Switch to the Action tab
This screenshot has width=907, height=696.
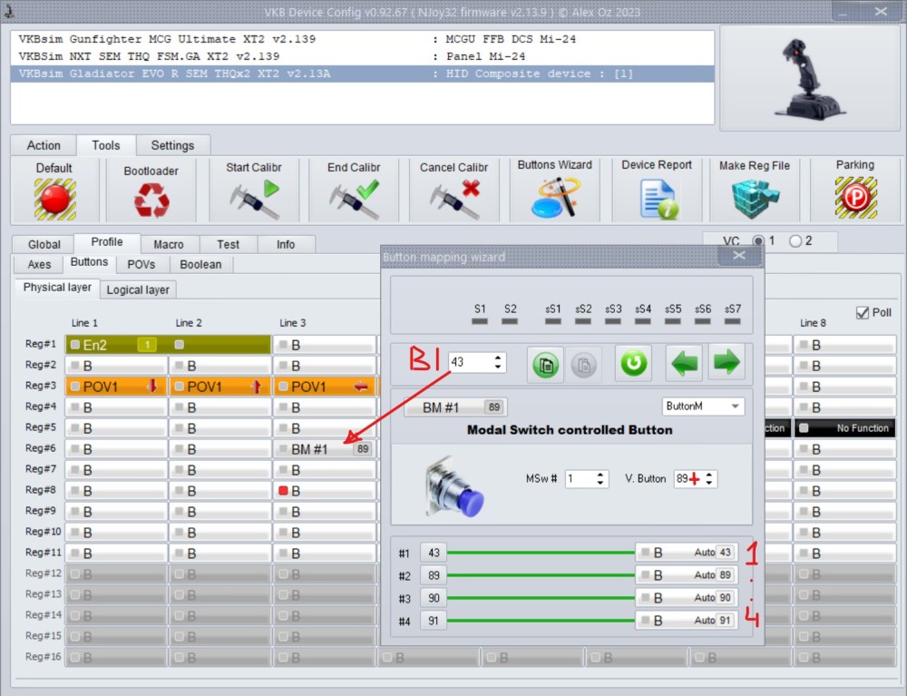[x=44, y=145]
